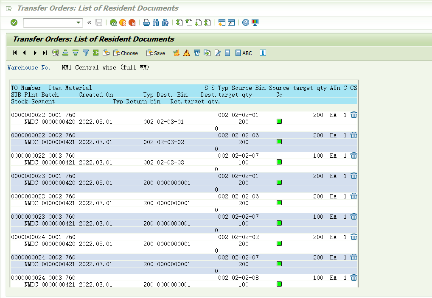This screenshot has height=298, width=432.
Task: Click the Column Right arrow
Action: click(x=35, y=53)
